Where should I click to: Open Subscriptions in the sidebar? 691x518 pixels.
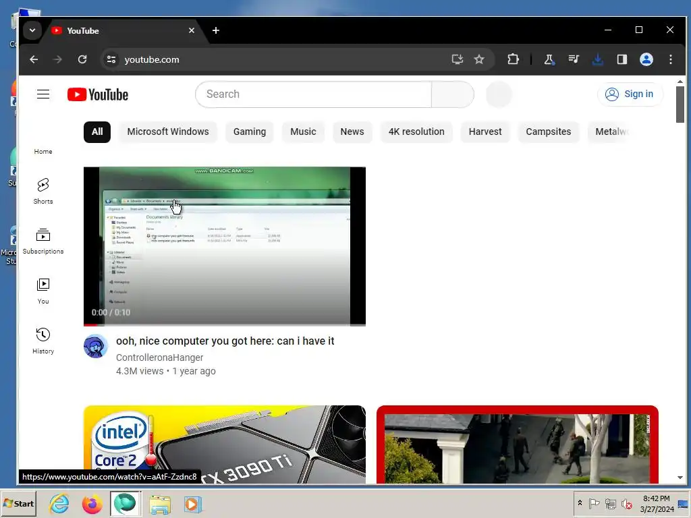coord(43,241)
